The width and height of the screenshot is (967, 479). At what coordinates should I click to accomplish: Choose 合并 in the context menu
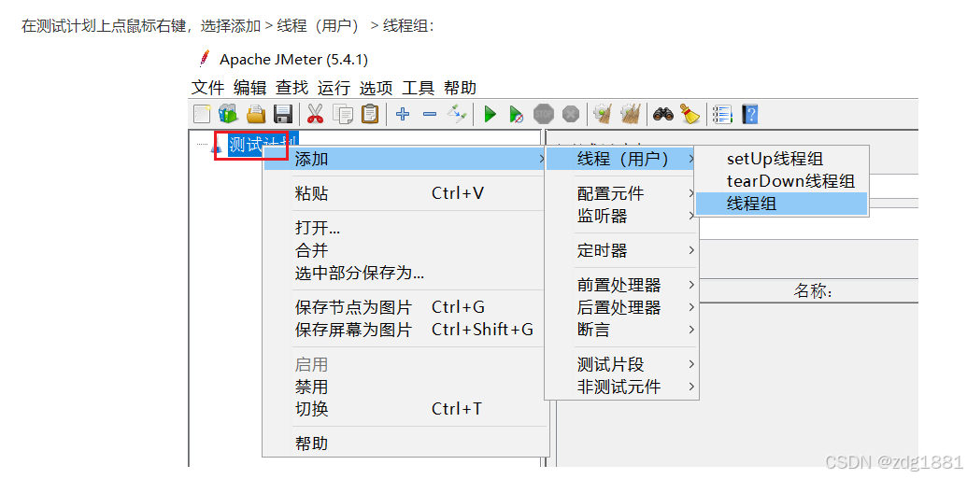(405, 250)
